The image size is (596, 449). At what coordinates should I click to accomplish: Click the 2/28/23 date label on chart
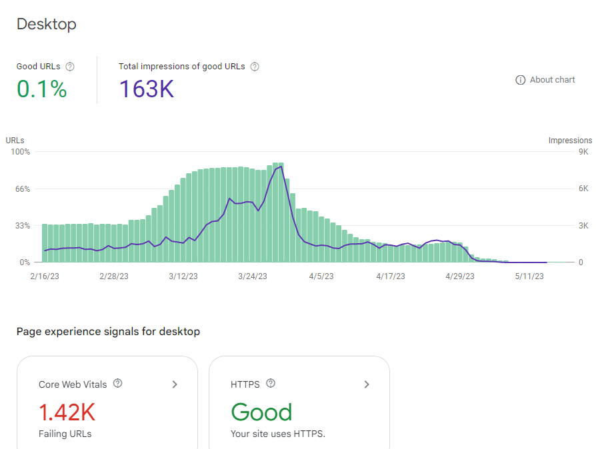[114, 276]
